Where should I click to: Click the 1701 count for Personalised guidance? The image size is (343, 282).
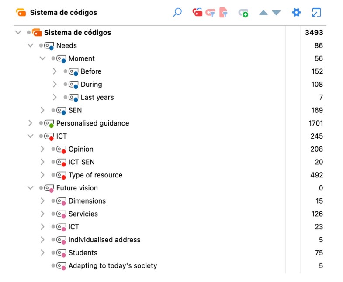tap(315, 123)
